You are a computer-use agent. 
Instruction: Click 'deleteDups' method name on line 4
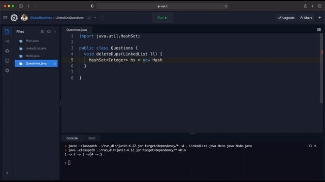click(x=108, y=54)
